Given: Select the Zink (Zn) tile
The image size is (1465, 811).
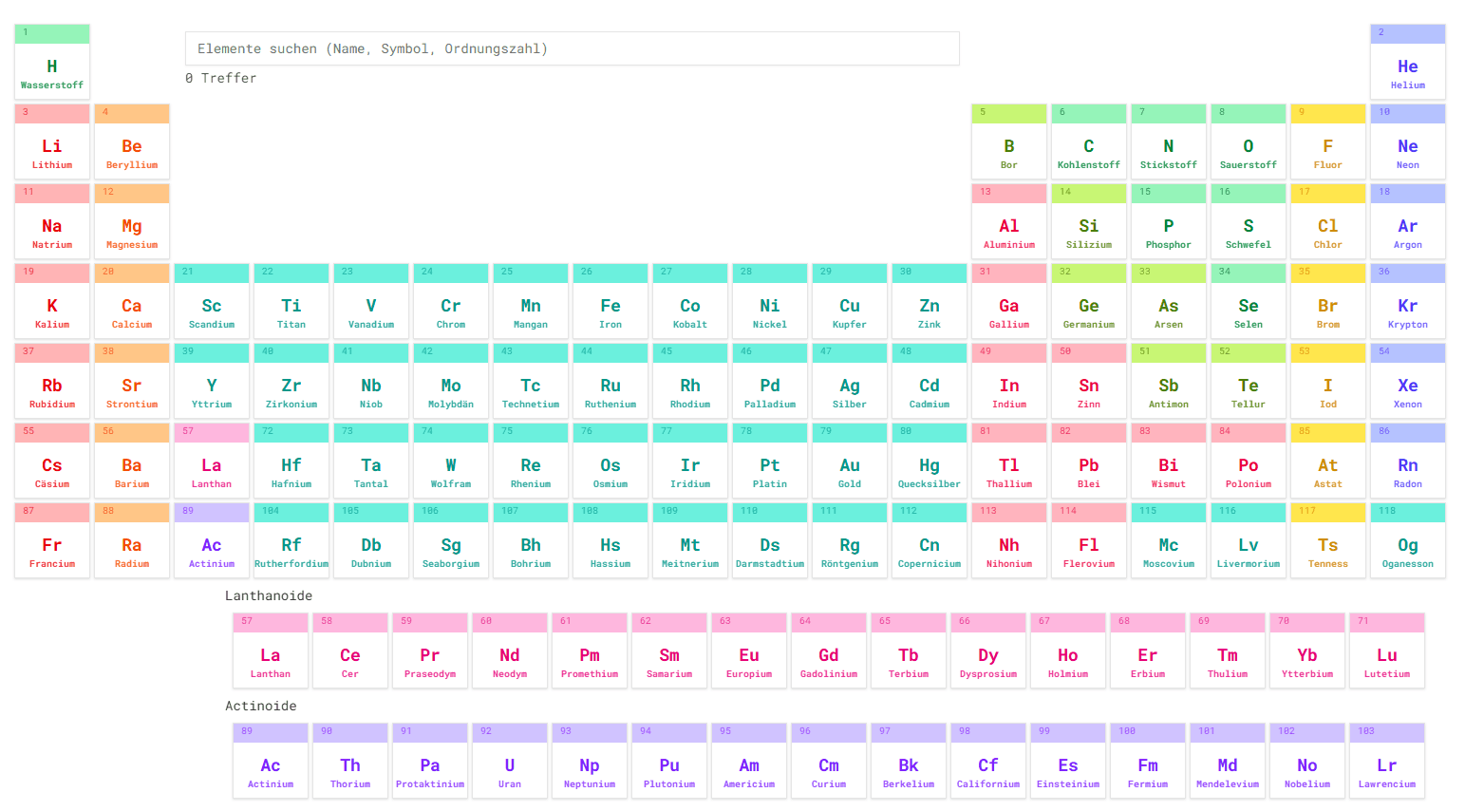Looking at the screenshot, I should tap(930, 301).
